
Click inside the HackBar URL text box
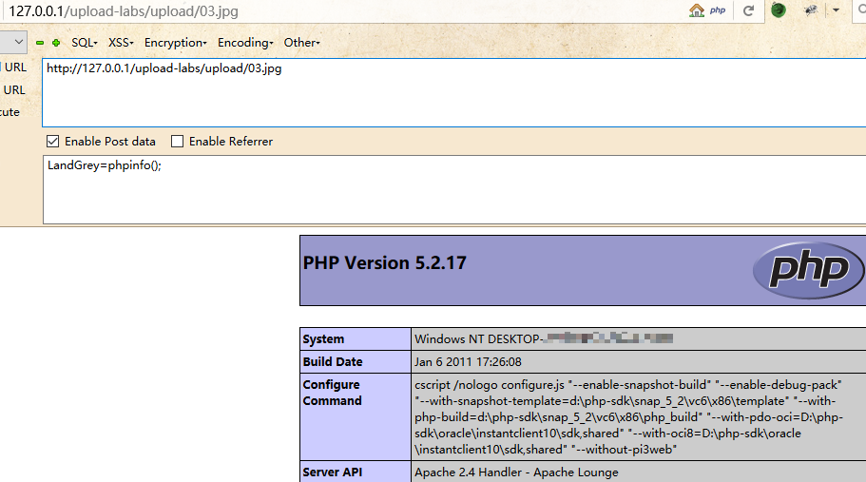454,92
